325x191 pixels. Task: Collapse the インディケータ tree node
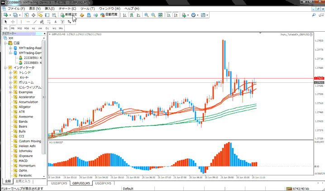point(5,67)
